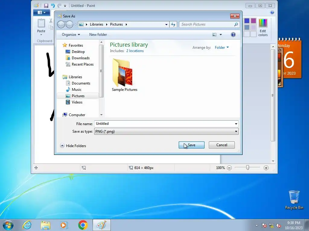
Task: Launch Google Chrome from taskbar
Action: 83,225
